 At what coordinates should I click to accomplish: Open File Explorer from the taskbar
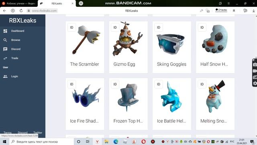106,141
